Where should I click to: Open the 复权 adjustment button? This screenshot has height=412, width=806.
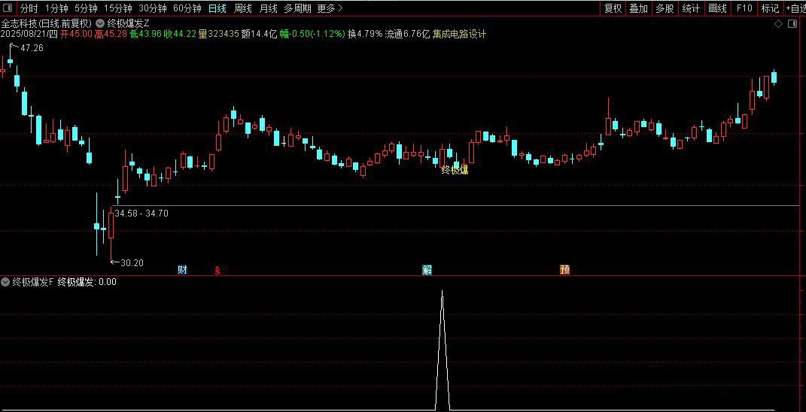613,8
